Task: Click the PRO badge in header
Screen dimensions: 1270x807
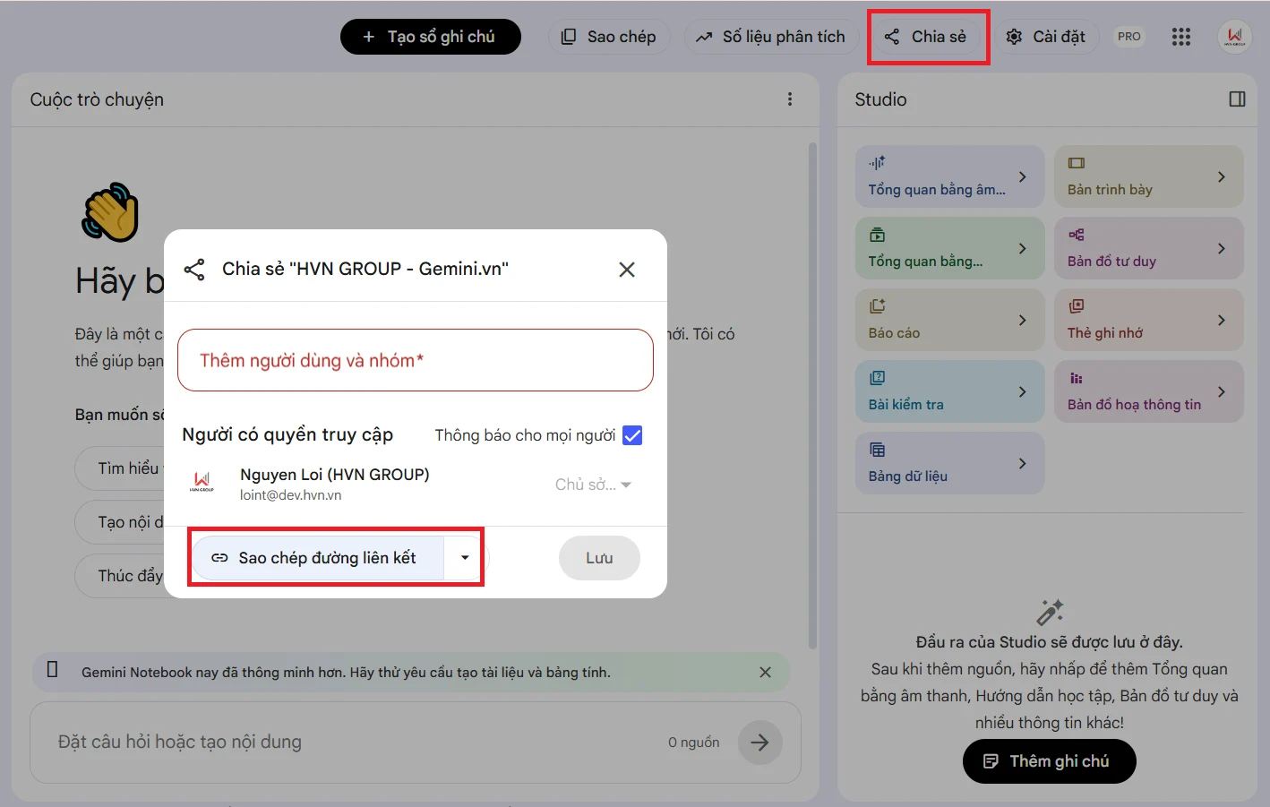Action: point(1129,37)
